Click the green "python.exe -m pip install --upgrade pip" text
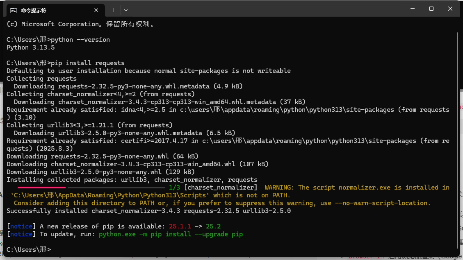Viewport: 463px width, 260px height. pos(171,234)
